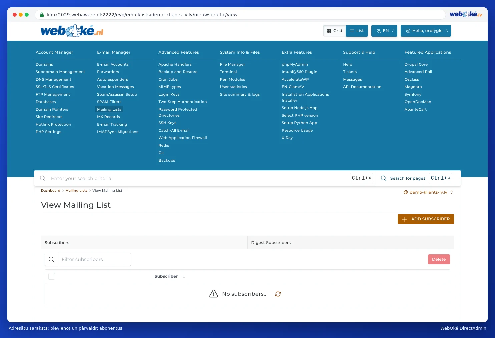Image resolution: width=495 pixels, height=338 pixels.
Task: Switch to the Digest Subscribers tab
Action: click(x=351, y=243)
